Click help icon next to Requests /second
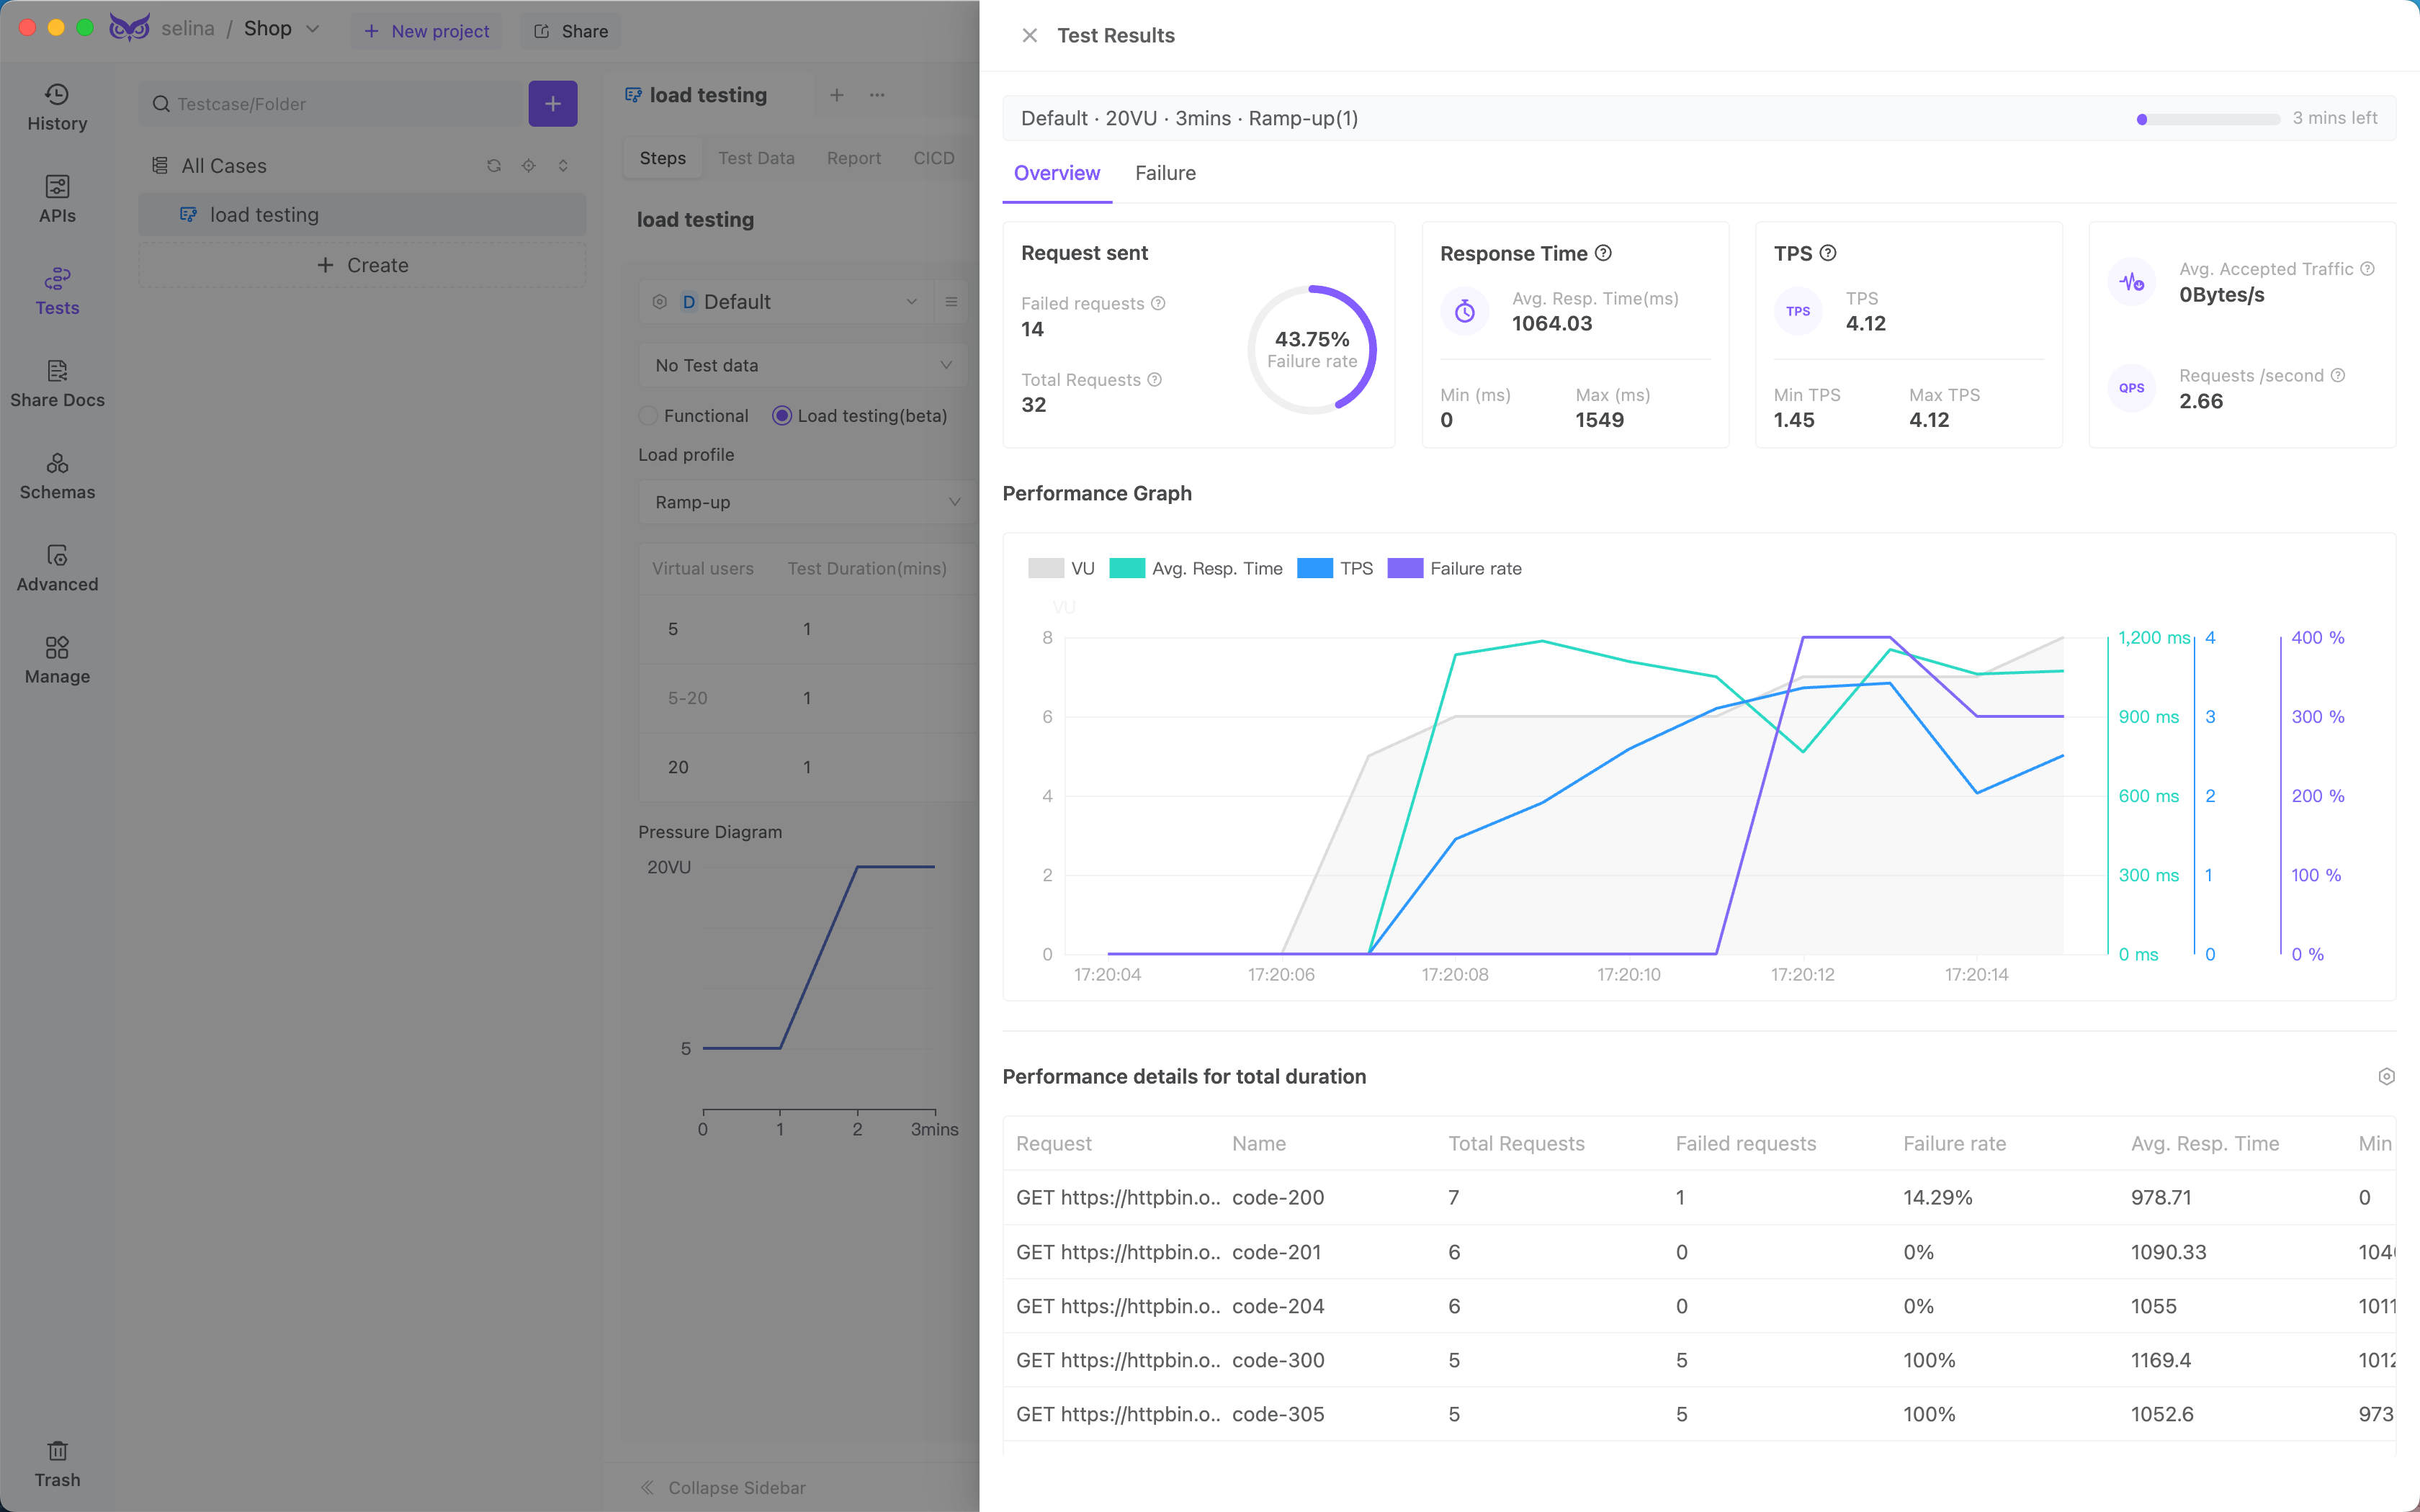 [2338, 376]
